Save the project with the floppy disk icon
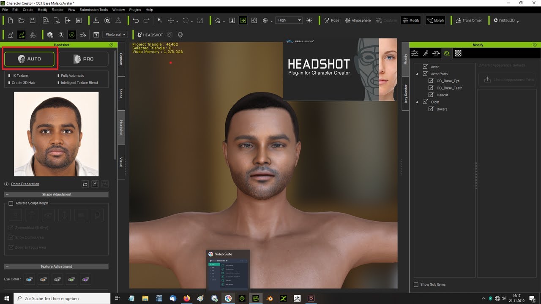Image resolution: width=541 pixels, height=304 pixels. 32,20
